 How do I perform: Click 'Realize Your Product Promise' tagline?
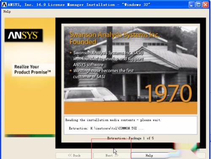pyautogui.click(x=32, y=69)
